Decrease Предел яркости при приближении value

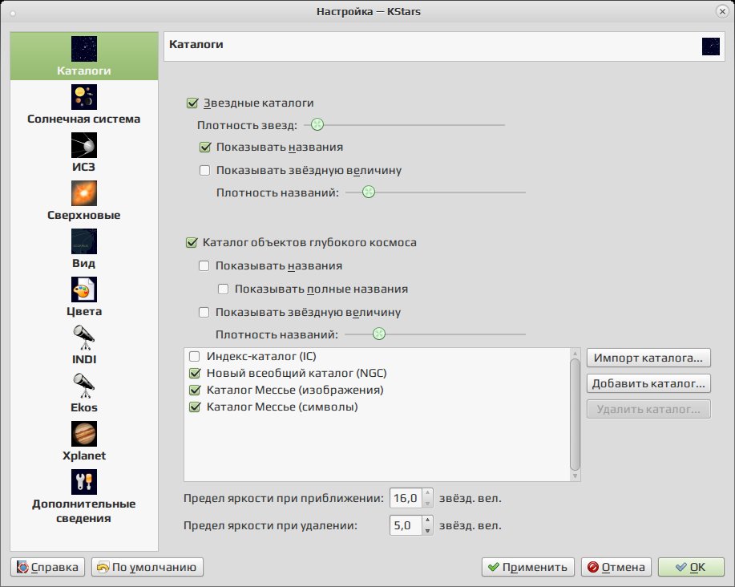click(x=427, y=504)
